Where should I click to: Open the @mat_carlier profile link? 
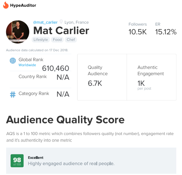[45, 22]
